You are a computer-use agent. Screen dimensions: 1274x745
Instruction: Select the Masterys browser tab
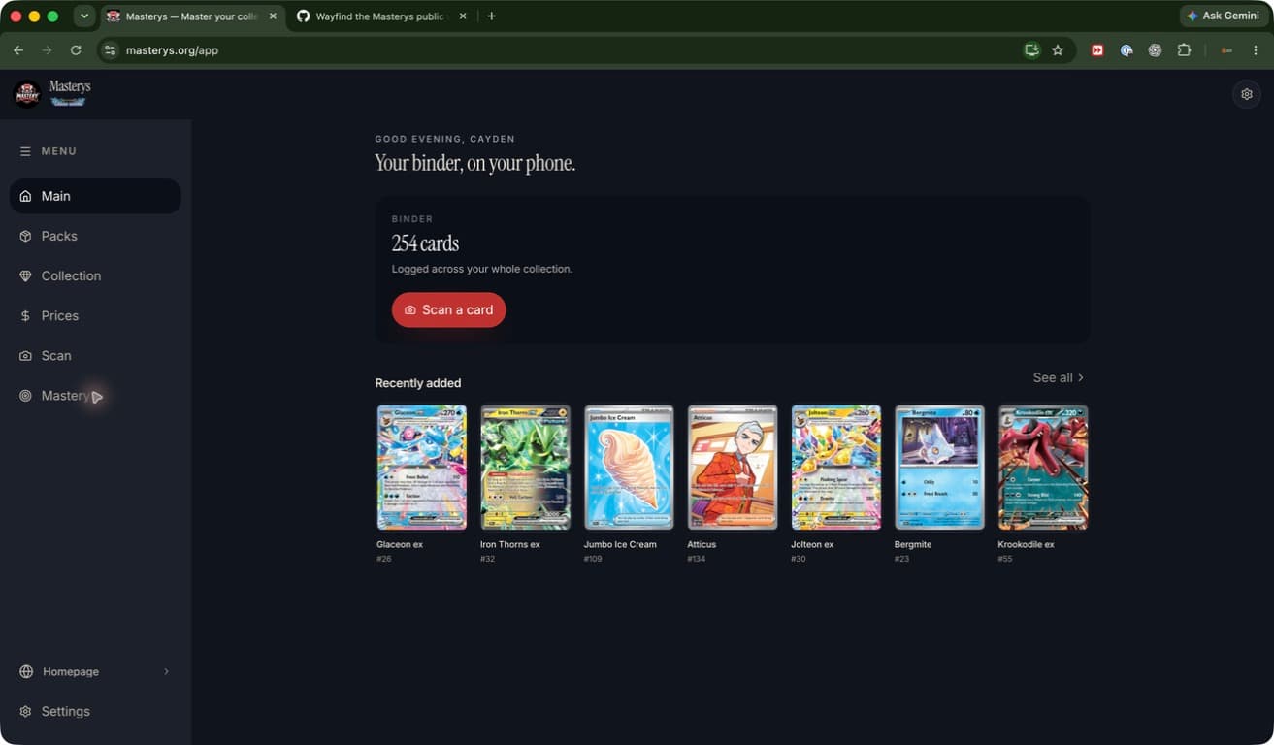pos(192,16)
